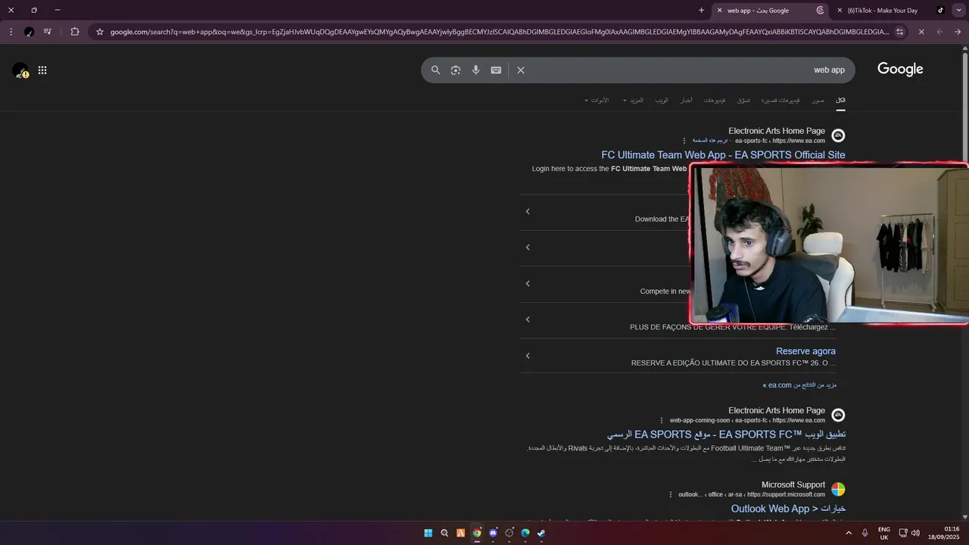Select the صور (Images) search filter
Image resolution: width=969 pixels, height=545 pixels.
point(818,100)
